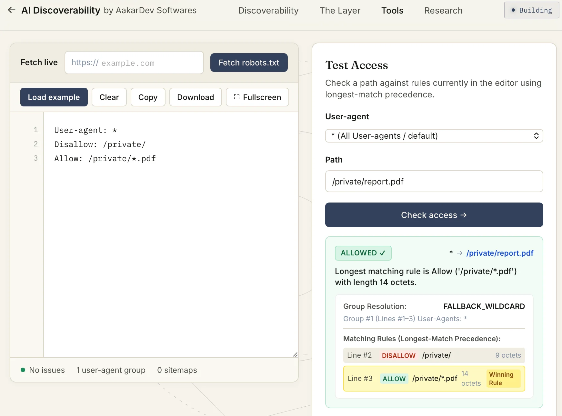This screenshot has height=416, width=562.
Task: Focus the Fetch live URL field
Action: 134,63
